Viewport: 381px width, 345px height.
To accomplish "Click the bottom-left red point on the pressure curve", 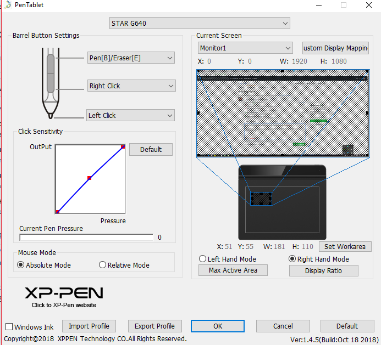I will pyautogui.click(x=58, y=212).
